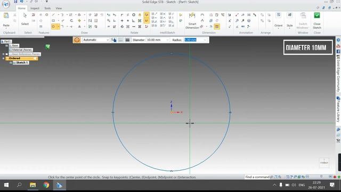This screenshot has height=192, width=341.
Task: Toggle the second highlighted Relate icon
Action: [x=147, y=21]
